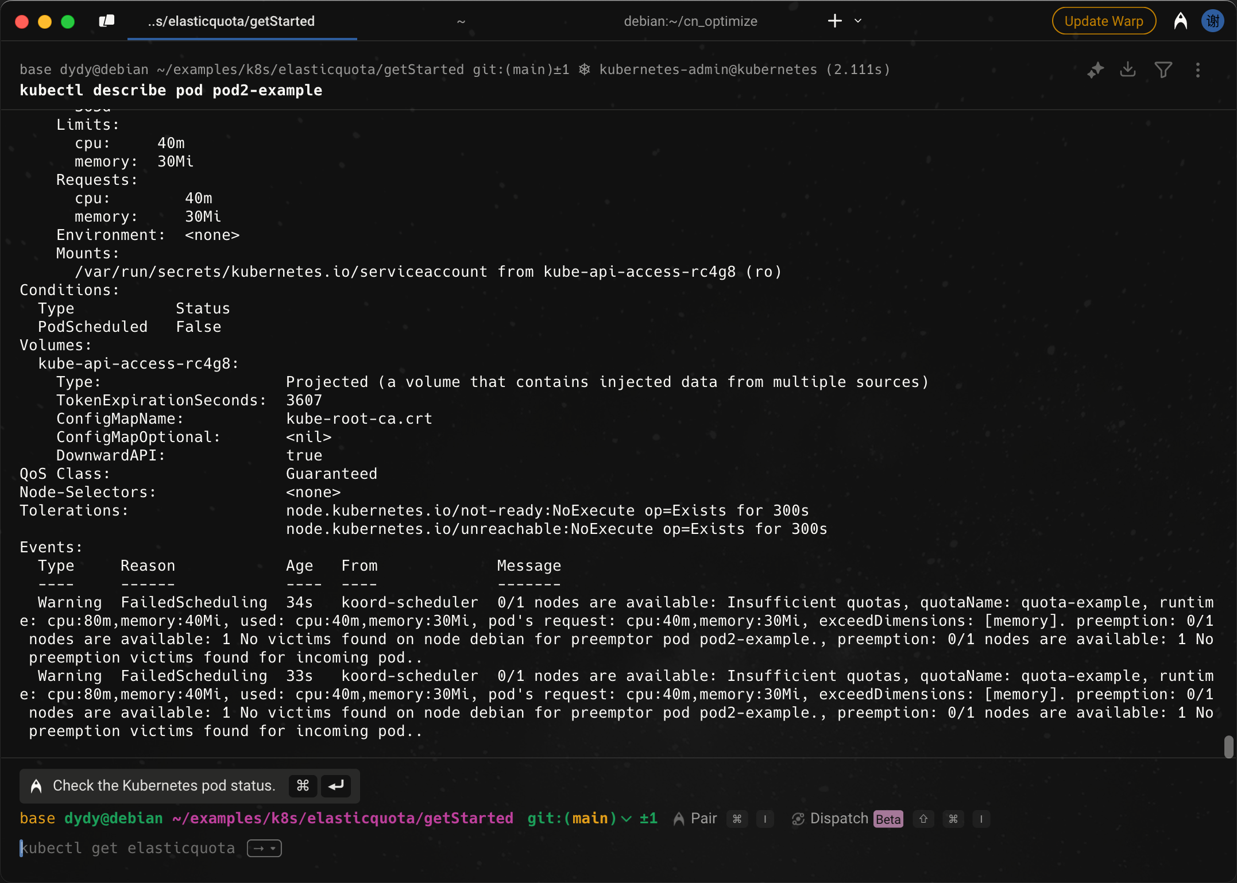Open the user profile avatar
The width and height of the screenshot is (1237, 883).
tap(1213, 21)
